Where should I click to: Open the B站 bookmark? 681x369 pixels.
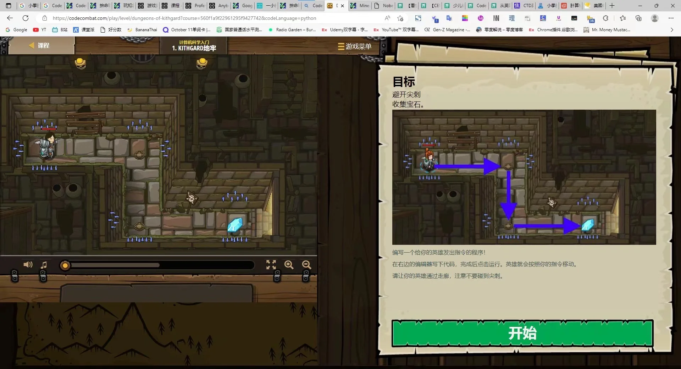pos(60,30)
